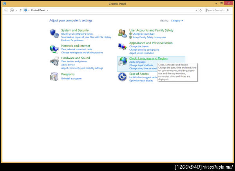Click Optimise visual display

141,81
